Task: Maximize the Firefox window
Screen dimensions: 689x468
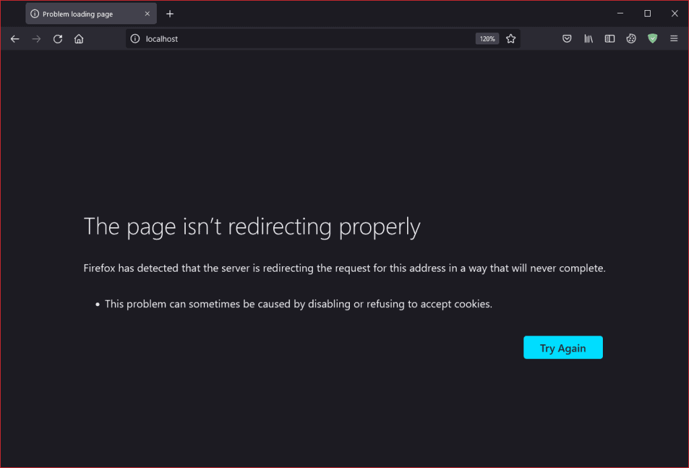Action: click(x=647, y=13)
